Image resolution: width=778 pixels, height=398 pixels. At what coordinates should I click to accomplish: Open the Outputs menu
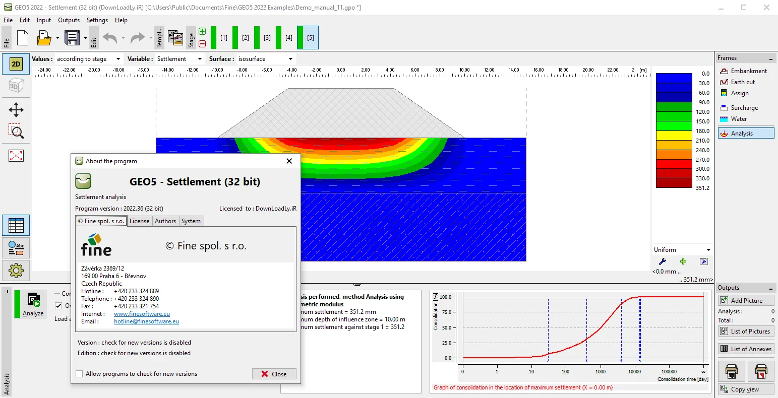click(69, 20)
